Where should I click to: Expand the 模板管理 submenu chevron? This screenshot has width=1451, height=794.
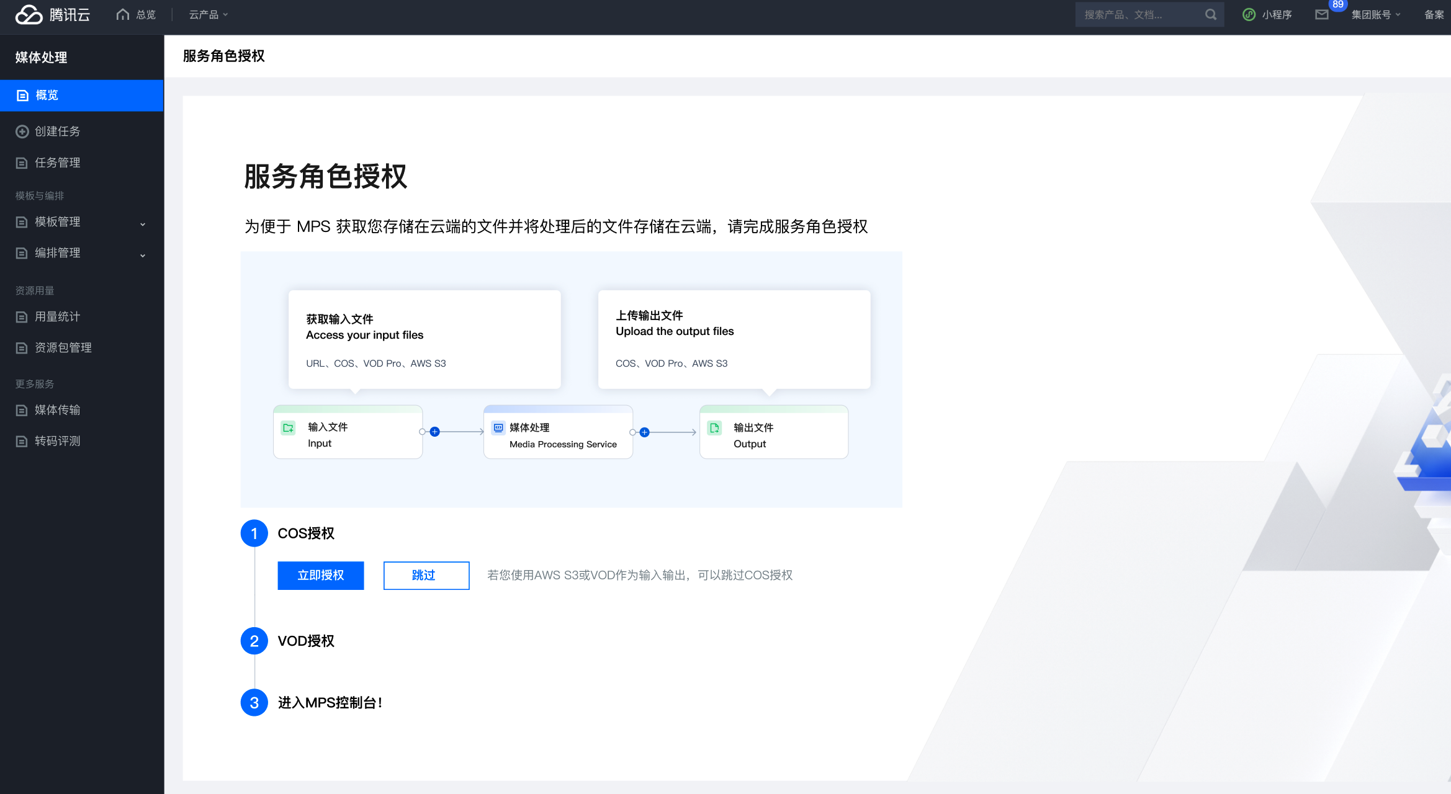coord(143,224)
